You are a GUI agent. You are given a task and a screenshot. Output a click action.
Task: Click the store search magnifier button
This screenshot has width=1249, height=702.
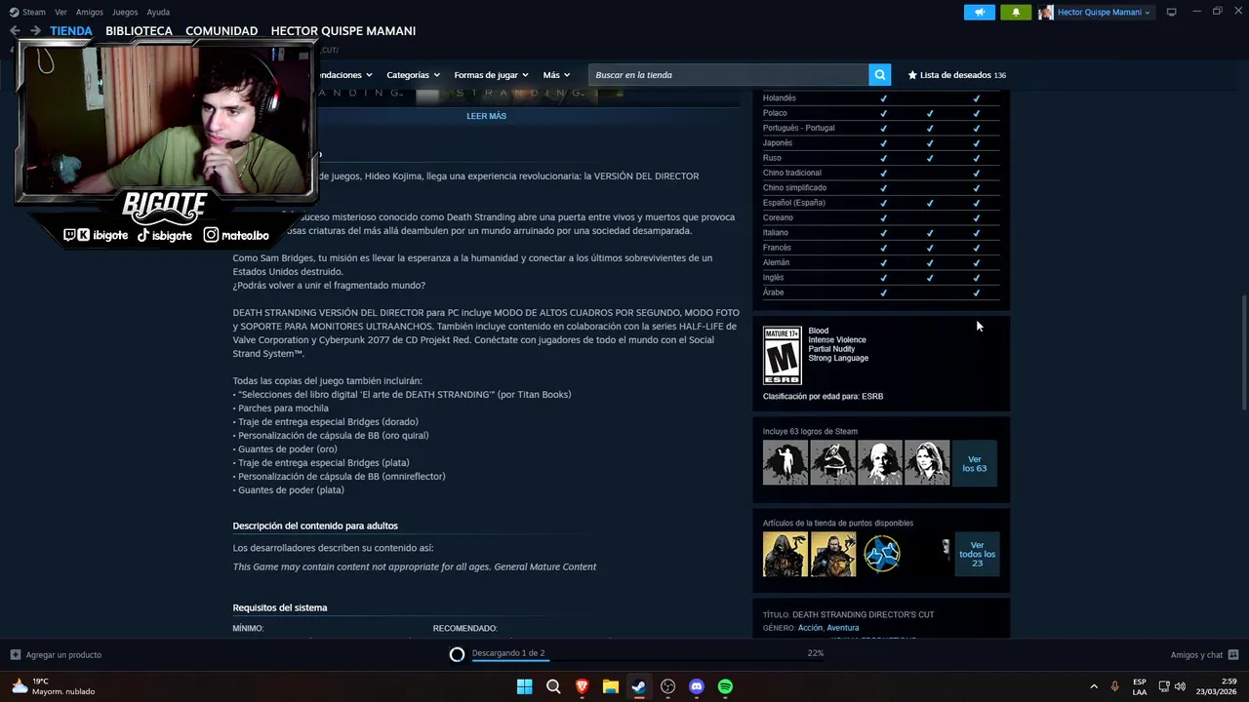click(x=879, y=75)
